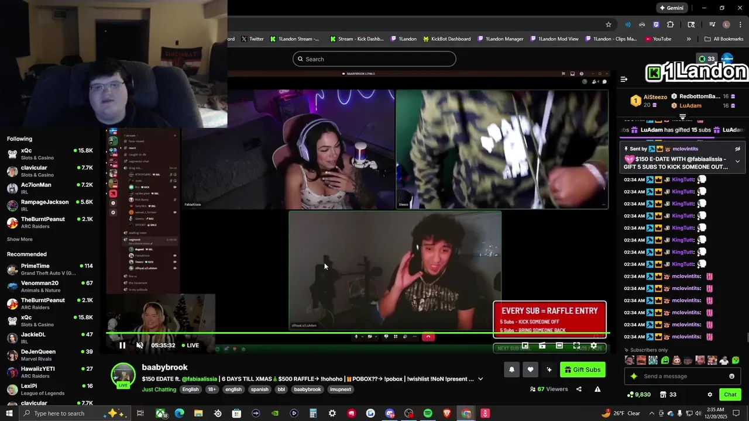Viewport: 749px width, 421px height.
Task: Open mini player from the video controls
Action: (x=525, y=346)
